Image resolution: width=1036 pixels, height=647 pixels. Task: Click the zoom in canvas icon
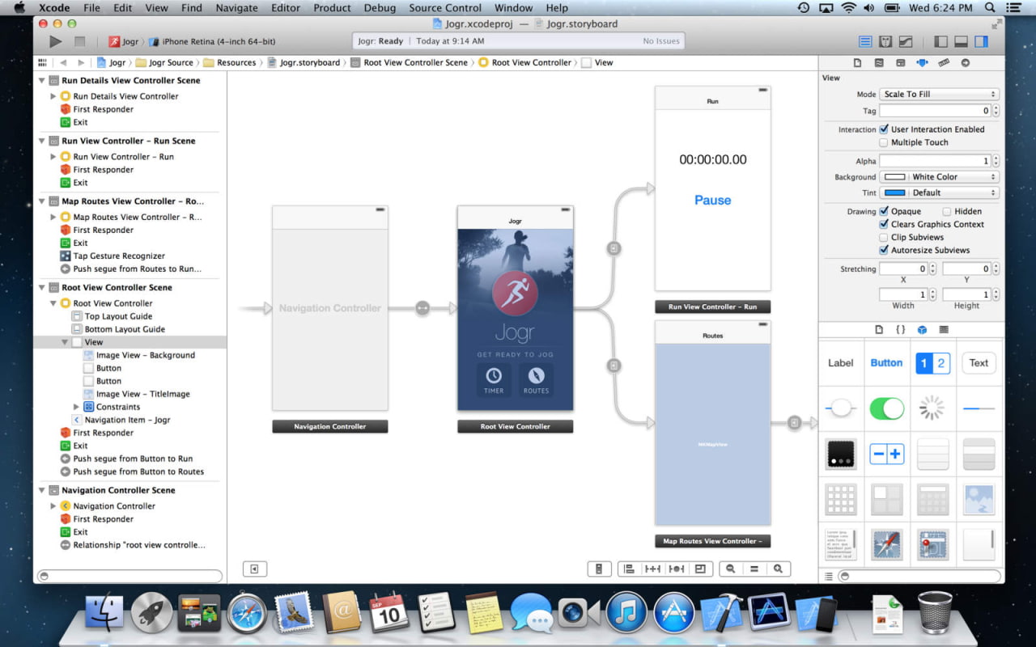(x=778, y=569)
